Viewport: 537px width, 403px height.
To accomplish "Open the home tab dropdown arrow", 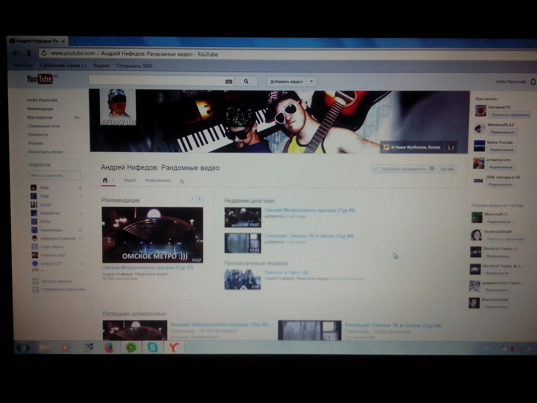I will click(113, 181).
